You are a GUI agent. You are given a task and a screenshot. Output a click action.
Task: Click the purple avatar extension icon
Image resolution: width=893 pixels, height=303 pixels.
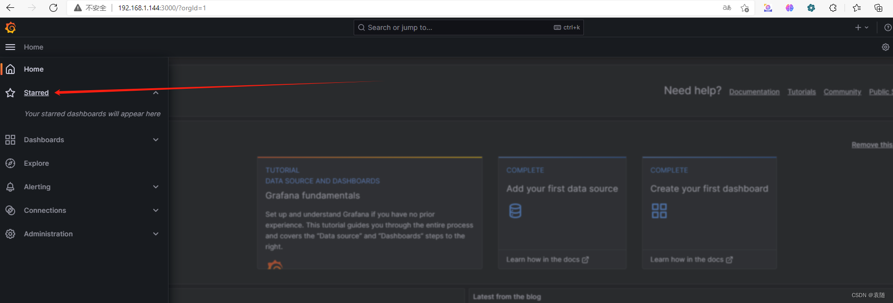coord(768,8)
